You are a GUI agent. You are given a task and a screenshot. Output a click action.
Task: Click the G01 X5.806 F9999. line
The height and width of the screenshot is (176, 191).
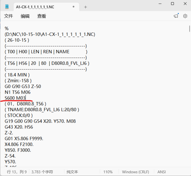24,139
